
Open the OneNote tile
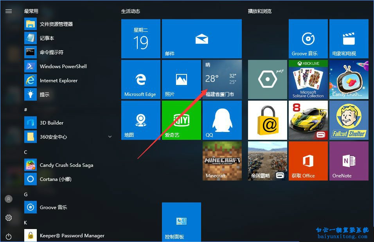coord(349,161)
